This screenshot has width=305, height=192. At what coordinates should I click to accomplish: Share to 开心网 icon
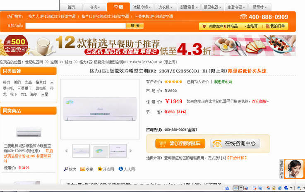(x=100, y=169)
